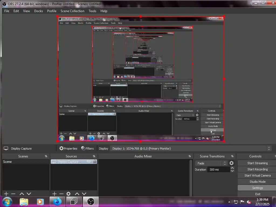Open the View menu
The height and width of the screenshot is (207, 276).
point(26,11)
